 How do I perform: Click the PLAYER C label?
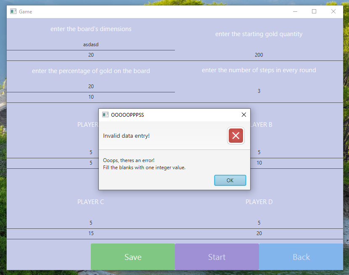point(90,202)
